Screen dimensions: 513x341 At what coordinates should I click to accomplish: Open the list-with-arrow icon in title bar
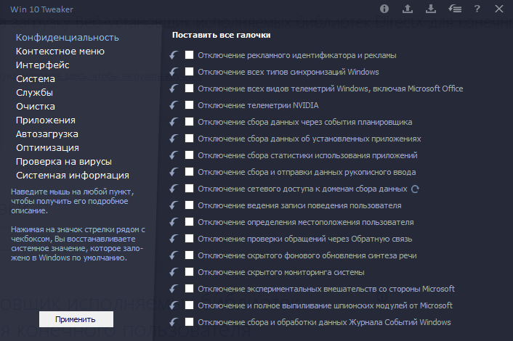455,9
